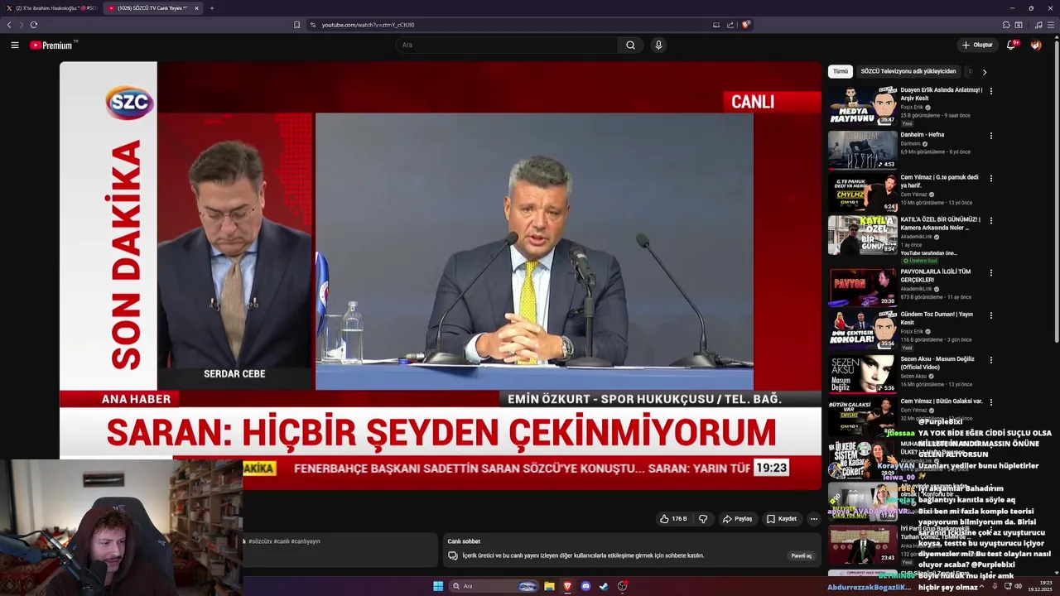Open the YouTube hamburger guide menu

tap(15, 46)
